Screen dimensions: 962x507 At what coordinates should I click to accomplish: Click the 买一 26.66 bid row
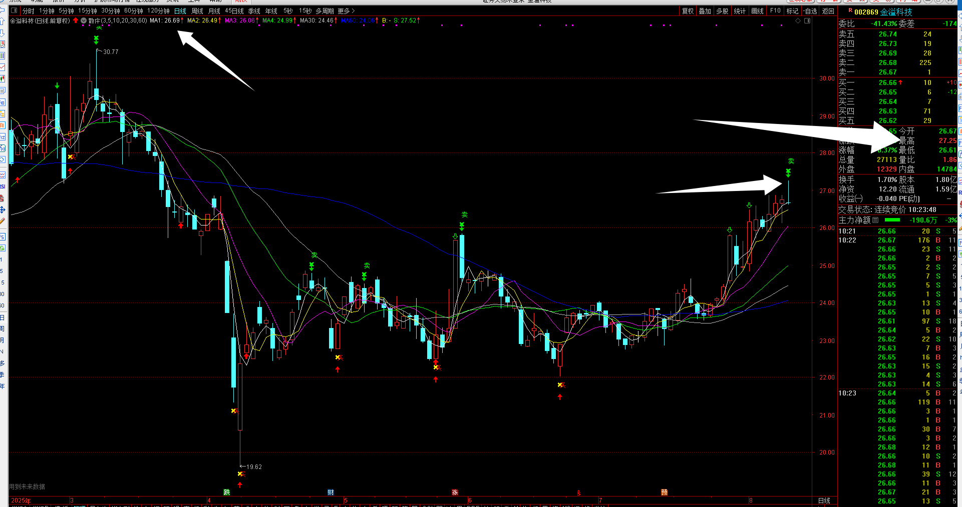[x=897, y=82]
